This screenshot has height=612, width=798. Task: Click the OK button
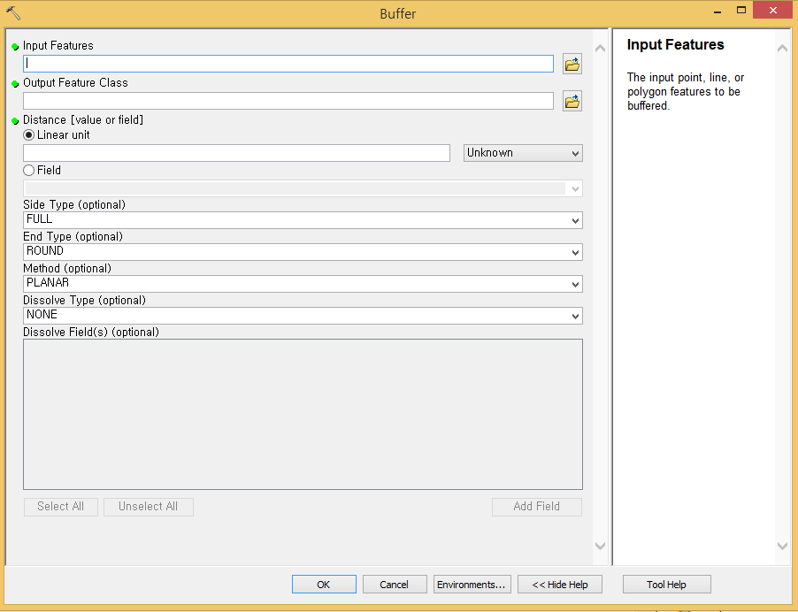point(324,584)
